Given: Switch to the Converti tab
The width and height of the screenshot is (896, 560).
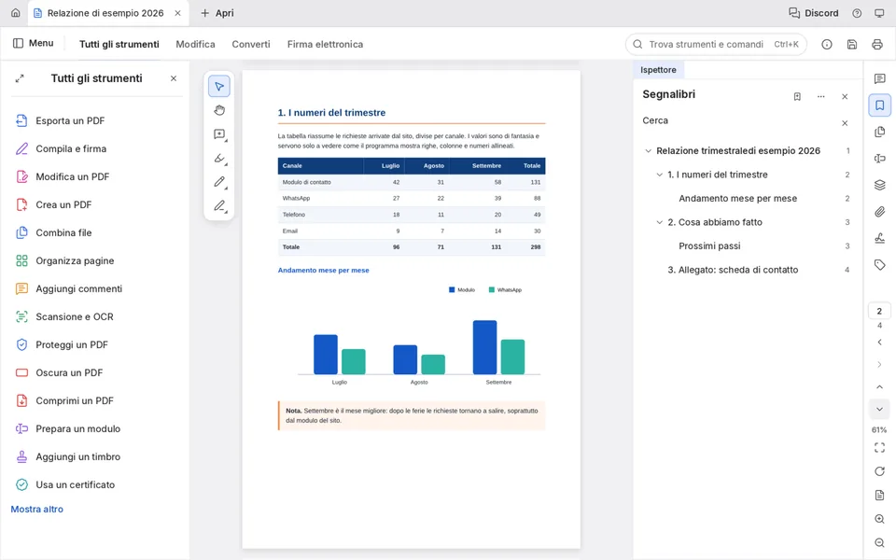Looking at the screenshot, I should [x=251, y=44].
